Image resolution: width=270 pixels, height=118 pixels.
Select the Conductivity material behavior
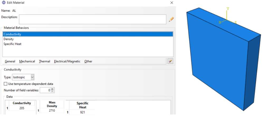(88, 34)
